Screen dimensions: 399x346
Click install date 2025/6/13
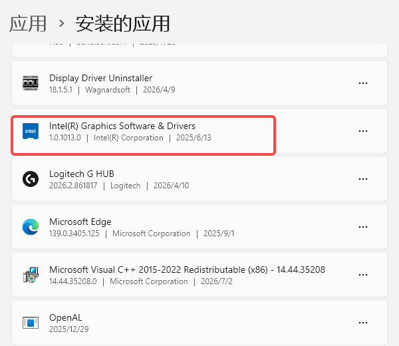(x=194, y=138)
